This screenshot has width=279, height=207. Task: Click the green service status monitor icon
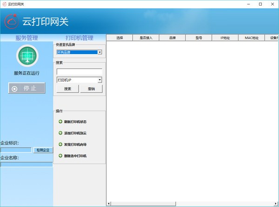click(x=27, y=56)
